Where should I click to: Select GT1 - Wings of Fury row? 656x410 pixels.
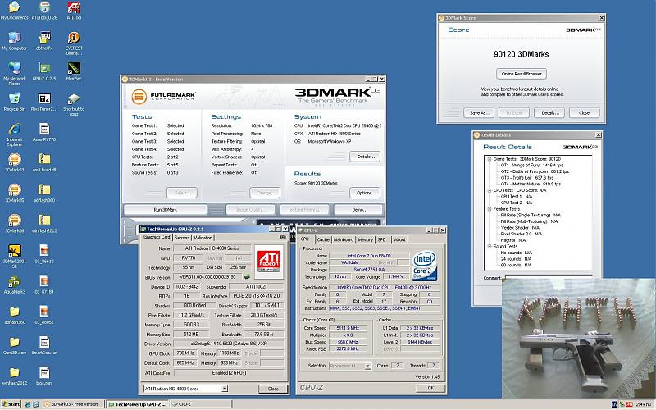[x=531, y=166]
